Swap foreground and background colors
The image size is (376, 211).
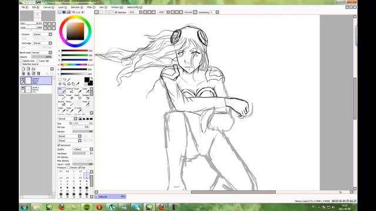point(92,79)
